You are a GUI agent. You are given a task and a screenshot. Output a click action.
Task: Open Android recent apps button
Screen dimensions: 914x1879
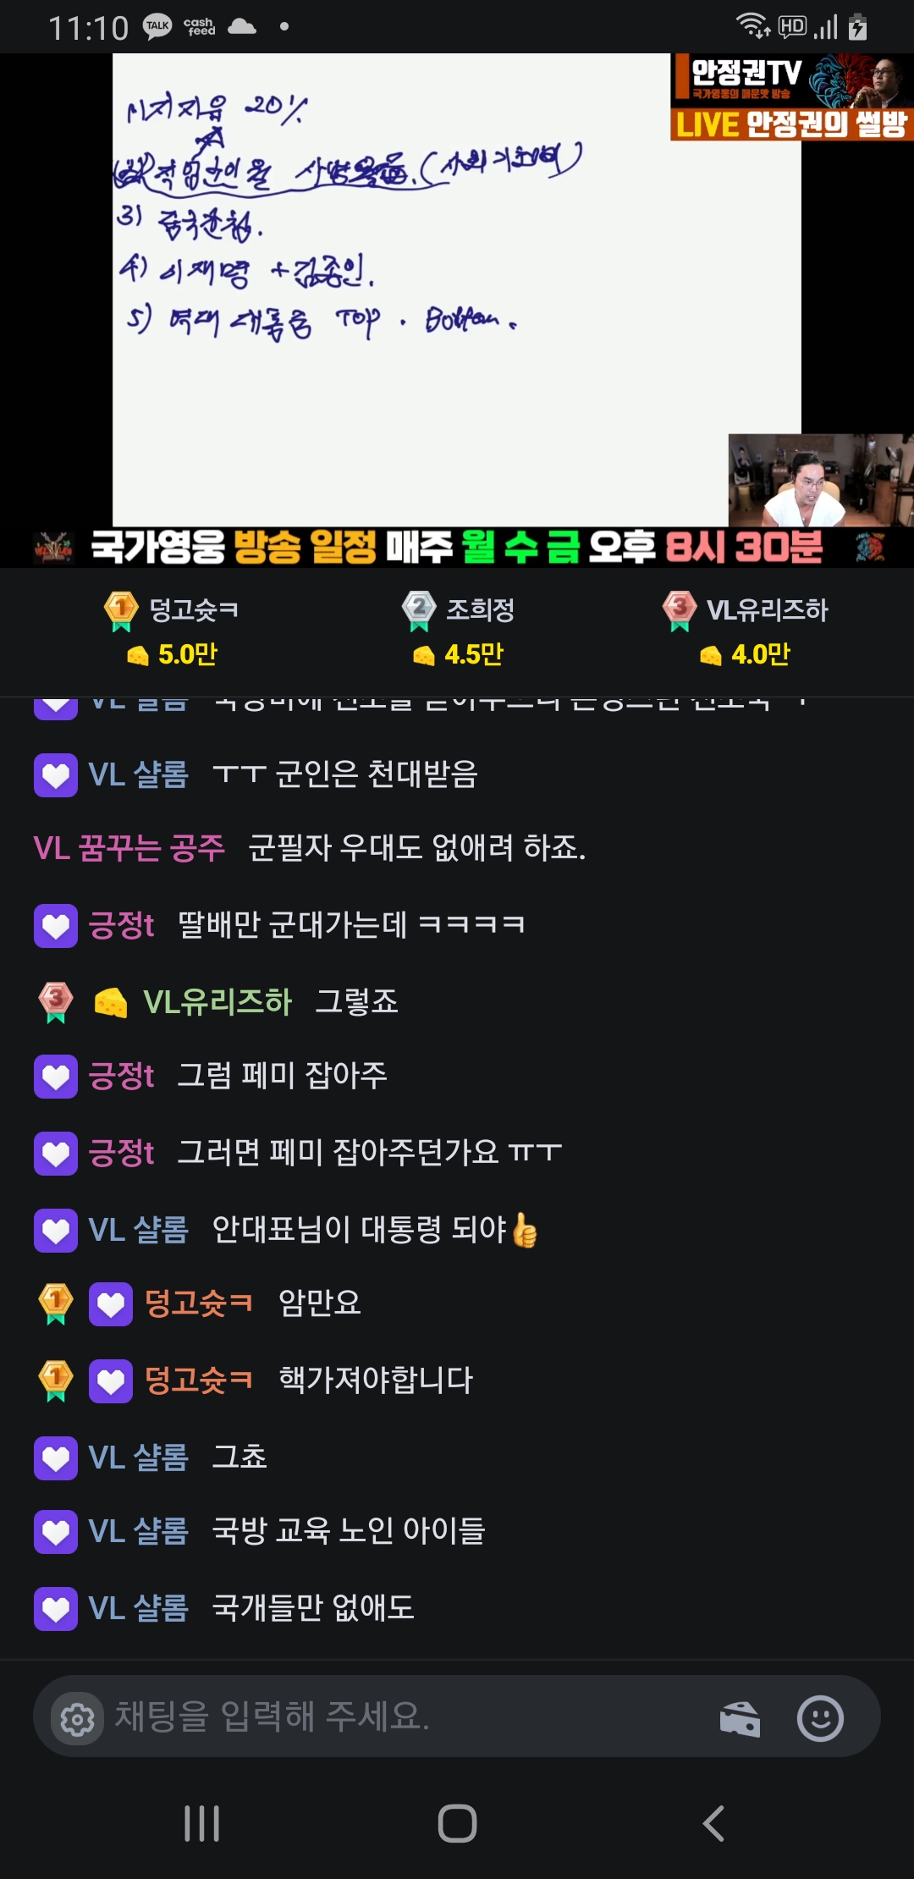point(201,1823)
